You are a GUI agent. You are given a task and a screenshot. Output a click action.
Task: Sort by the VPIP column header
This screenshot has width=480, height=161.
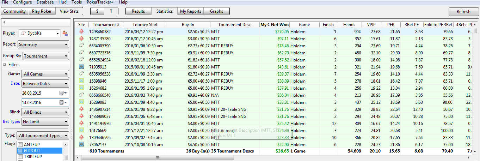pyautogui.click(x=371, y=25)
